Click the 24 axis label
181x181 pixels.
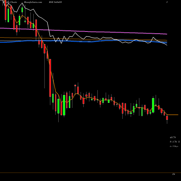click(x=173, y=174)
